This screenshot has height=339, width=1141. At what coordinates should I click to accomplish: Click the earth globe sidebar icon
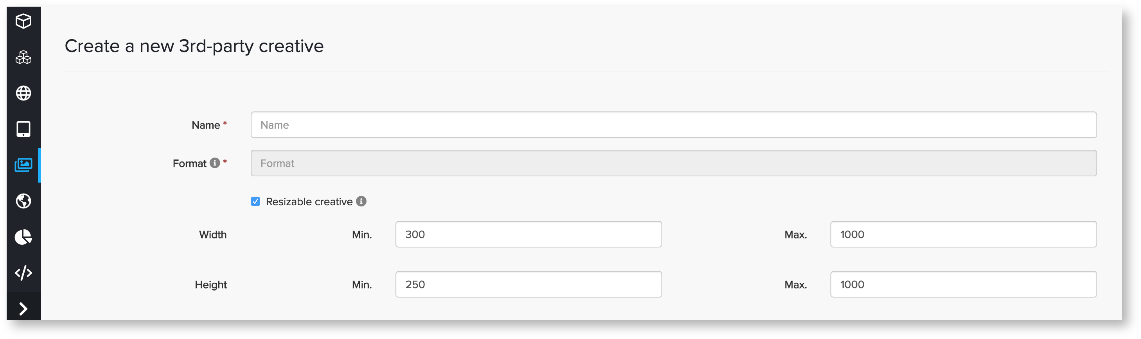(23, 201)
